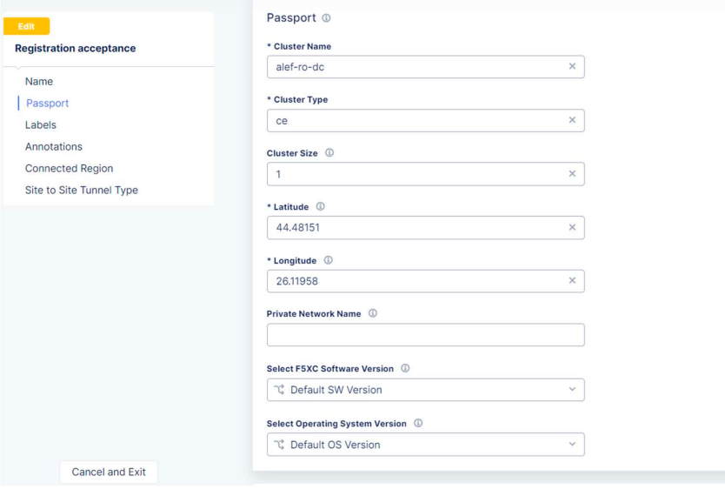
Task: Open the Default SW Version dropdown
Action: (425, 390)
